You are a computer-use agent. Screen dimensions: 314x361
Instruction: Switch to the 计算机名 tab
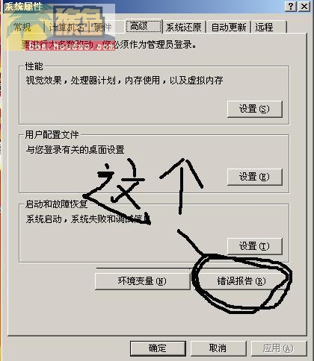click(x=68, y=27)
